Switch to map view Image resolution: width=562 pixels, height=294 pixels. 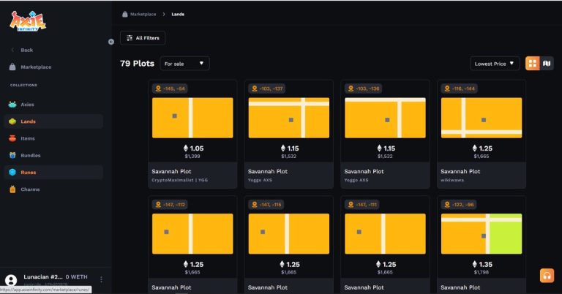pyautogui.click(x=547, y=64)
